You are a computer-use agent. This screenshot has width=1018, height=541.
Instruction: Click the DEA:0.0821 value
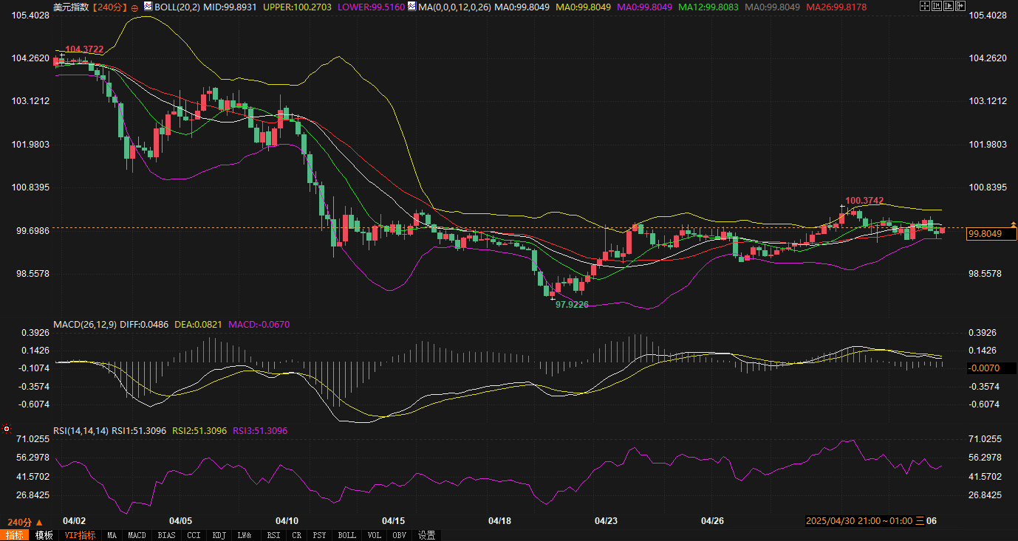[x=199, y=324]
